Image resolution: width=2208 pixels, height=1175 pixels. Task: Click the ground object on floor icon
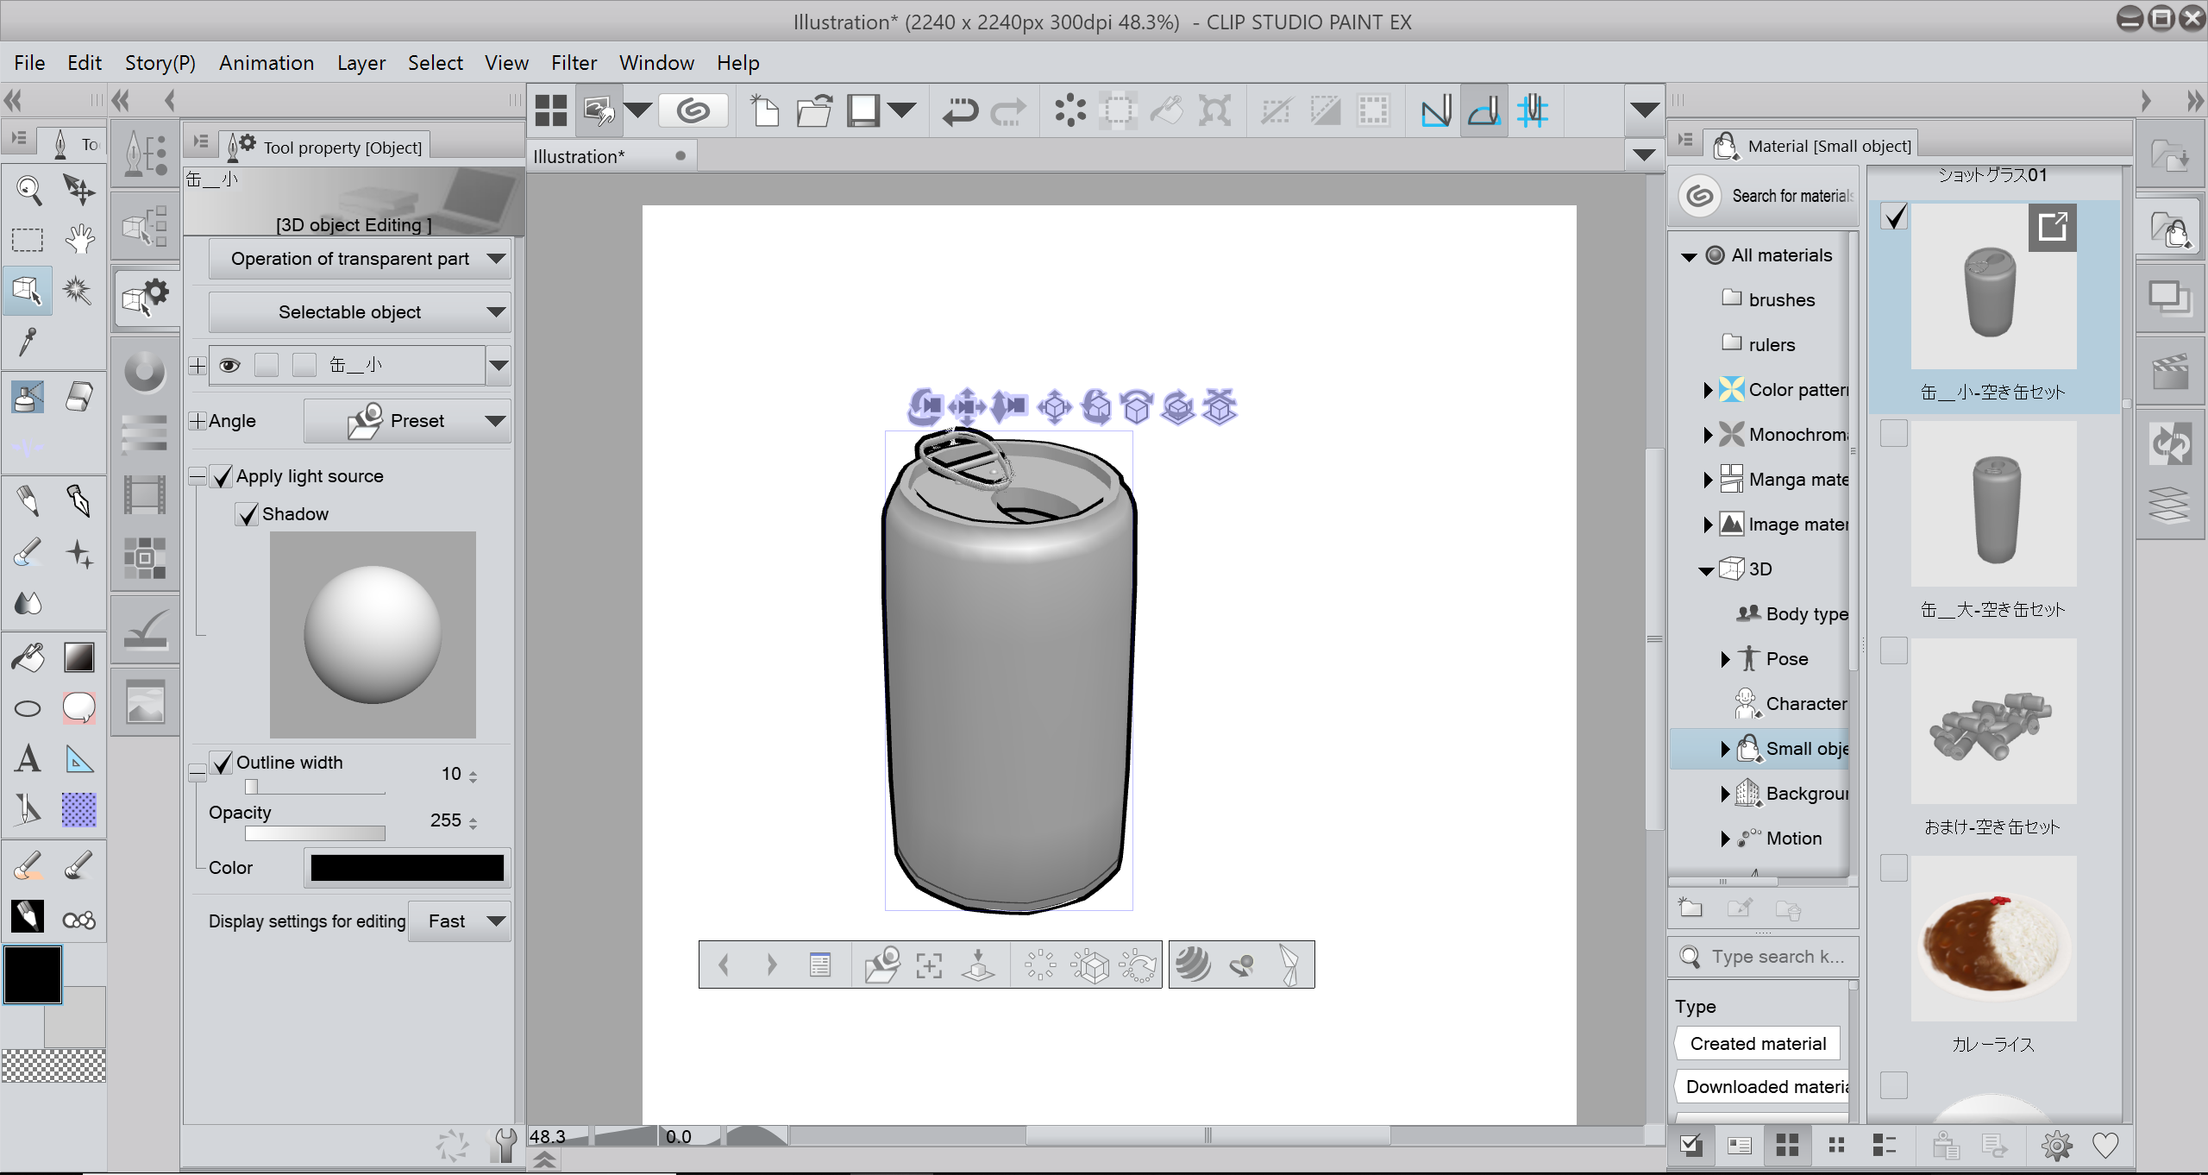point(978,965)
